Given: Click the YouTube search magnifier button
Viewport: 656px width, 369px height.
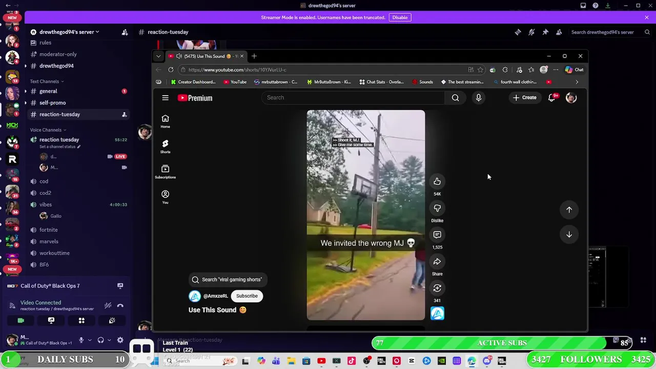Looking at the screenshot, I should pyautogui.click(x=455, y=97).
